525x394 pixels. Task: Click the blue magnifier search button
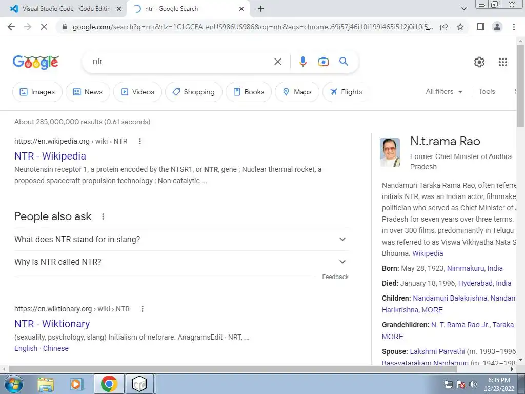(x=344, y=62)
